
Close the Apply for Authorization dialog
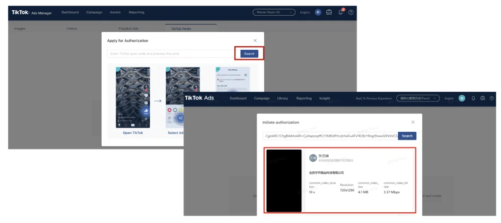tap(255, 41)
